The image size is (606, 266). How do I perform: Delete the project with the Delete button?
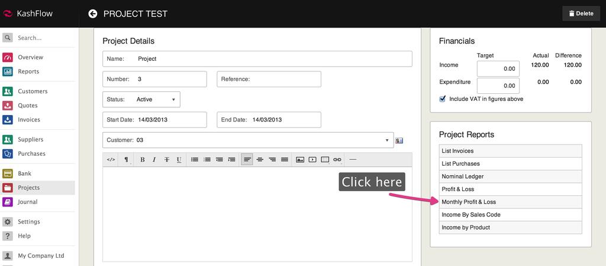tap(581, 14)
